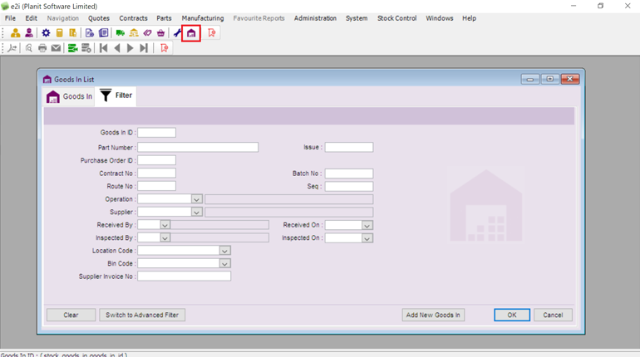Expand the Operation dropdown
Image resolution: width=640 pixels, height=357 pixels.
pos(196,199)
